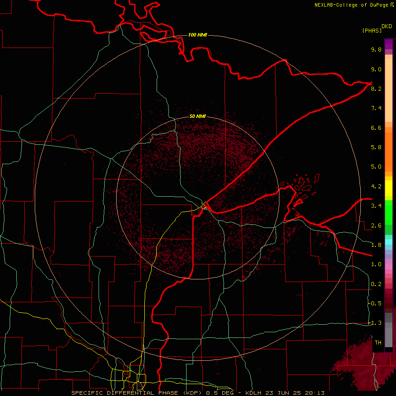Select the 1.8 value on the scale

coord(376,245)
